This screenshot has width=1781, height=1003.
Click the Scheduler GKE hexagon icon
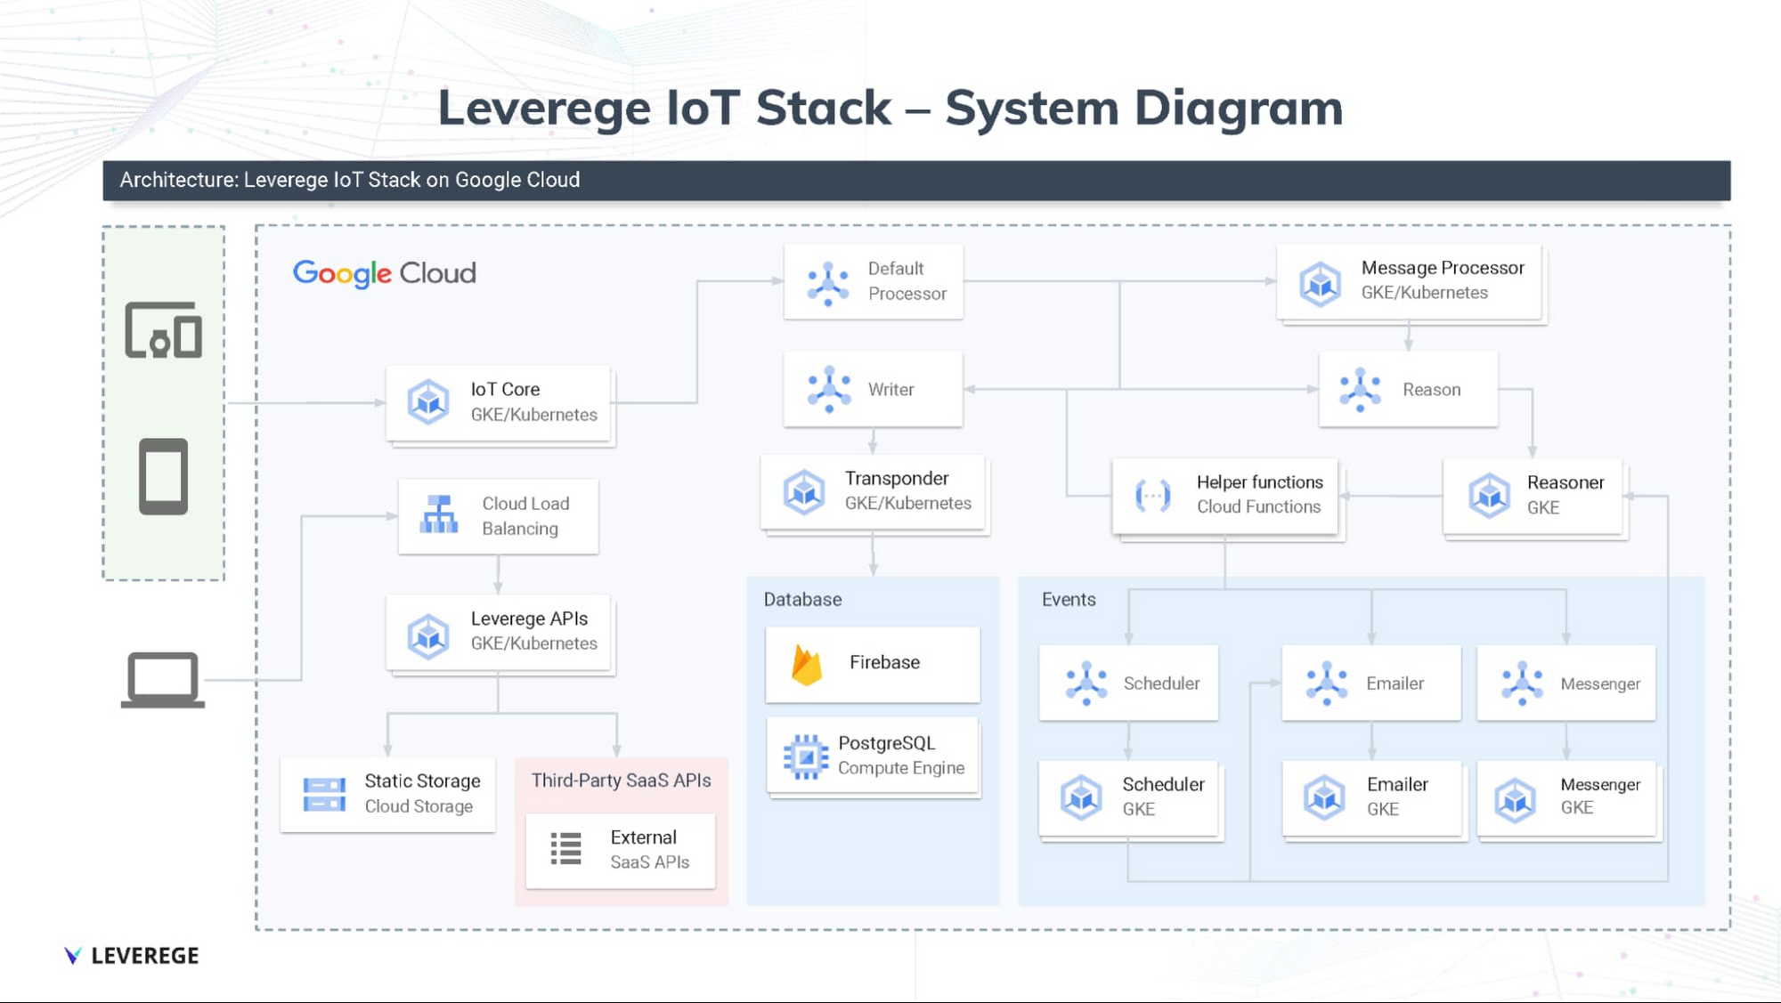coord(1082,797)
